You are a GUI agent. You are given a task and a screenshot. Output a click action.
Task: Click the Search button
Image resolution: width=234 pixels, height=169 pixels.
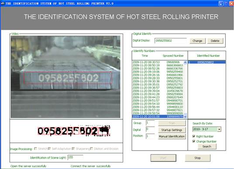207,146
